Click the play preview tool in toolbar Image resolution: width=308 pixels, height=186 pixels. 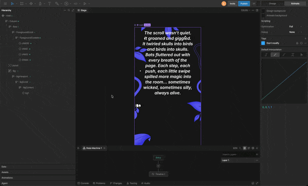click(x=85, y=3)
